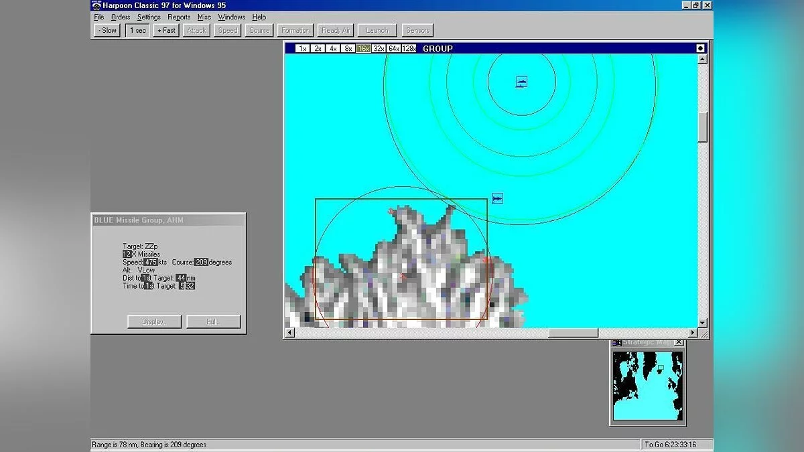
Task: Set map zoom to 2x
Action: 318,48
